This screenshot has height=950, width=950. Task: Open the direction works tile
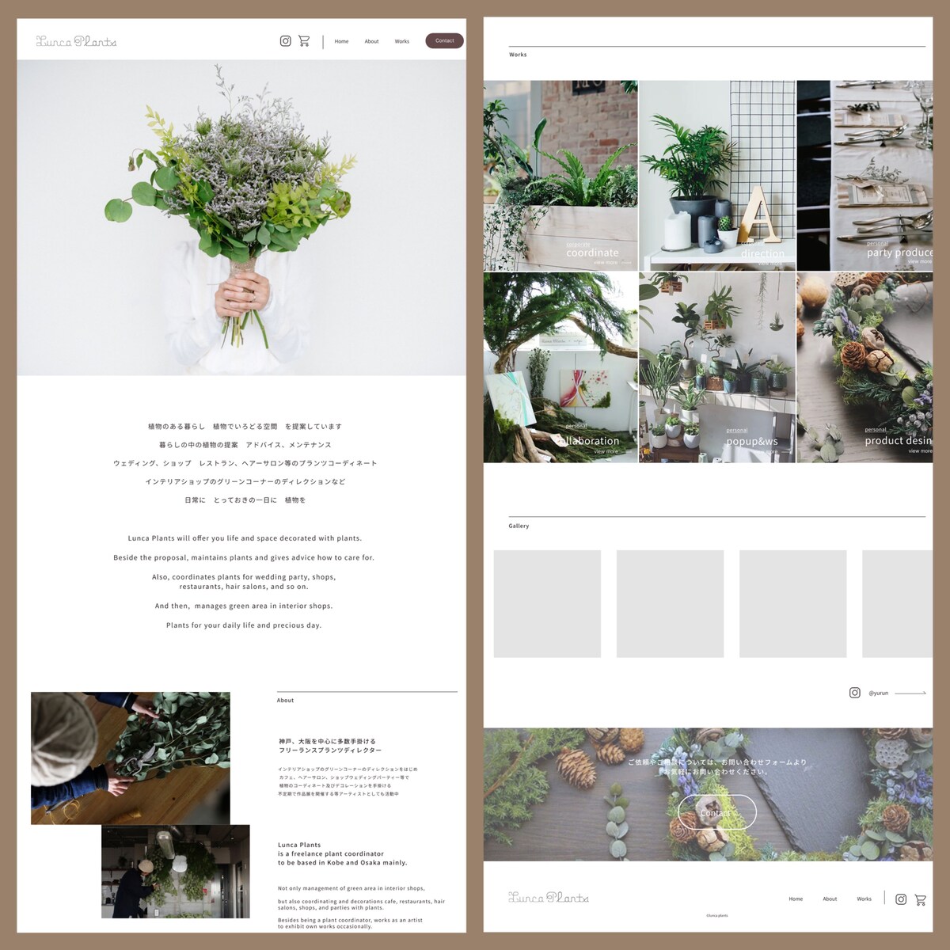tap(717, 175)
